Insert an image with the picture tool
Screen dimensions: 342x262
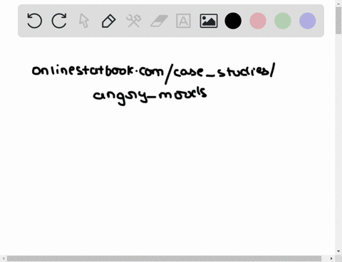(x=209, y=21)
